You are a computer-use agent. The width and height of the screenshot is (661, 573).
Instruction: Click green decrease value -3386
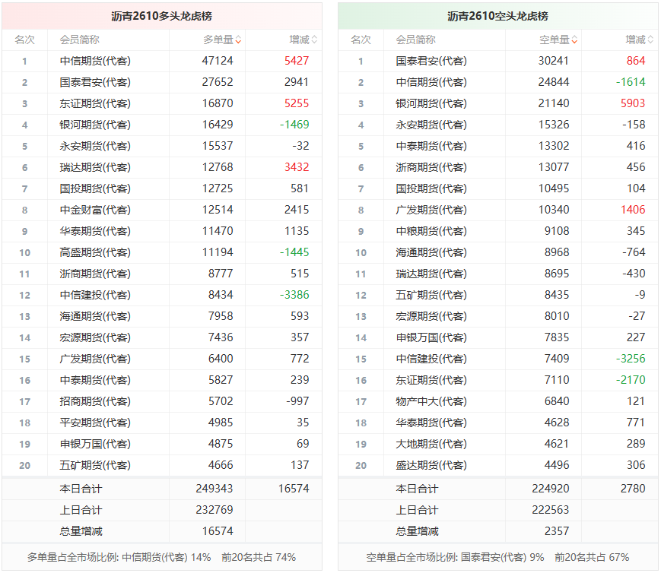(294, 295)
